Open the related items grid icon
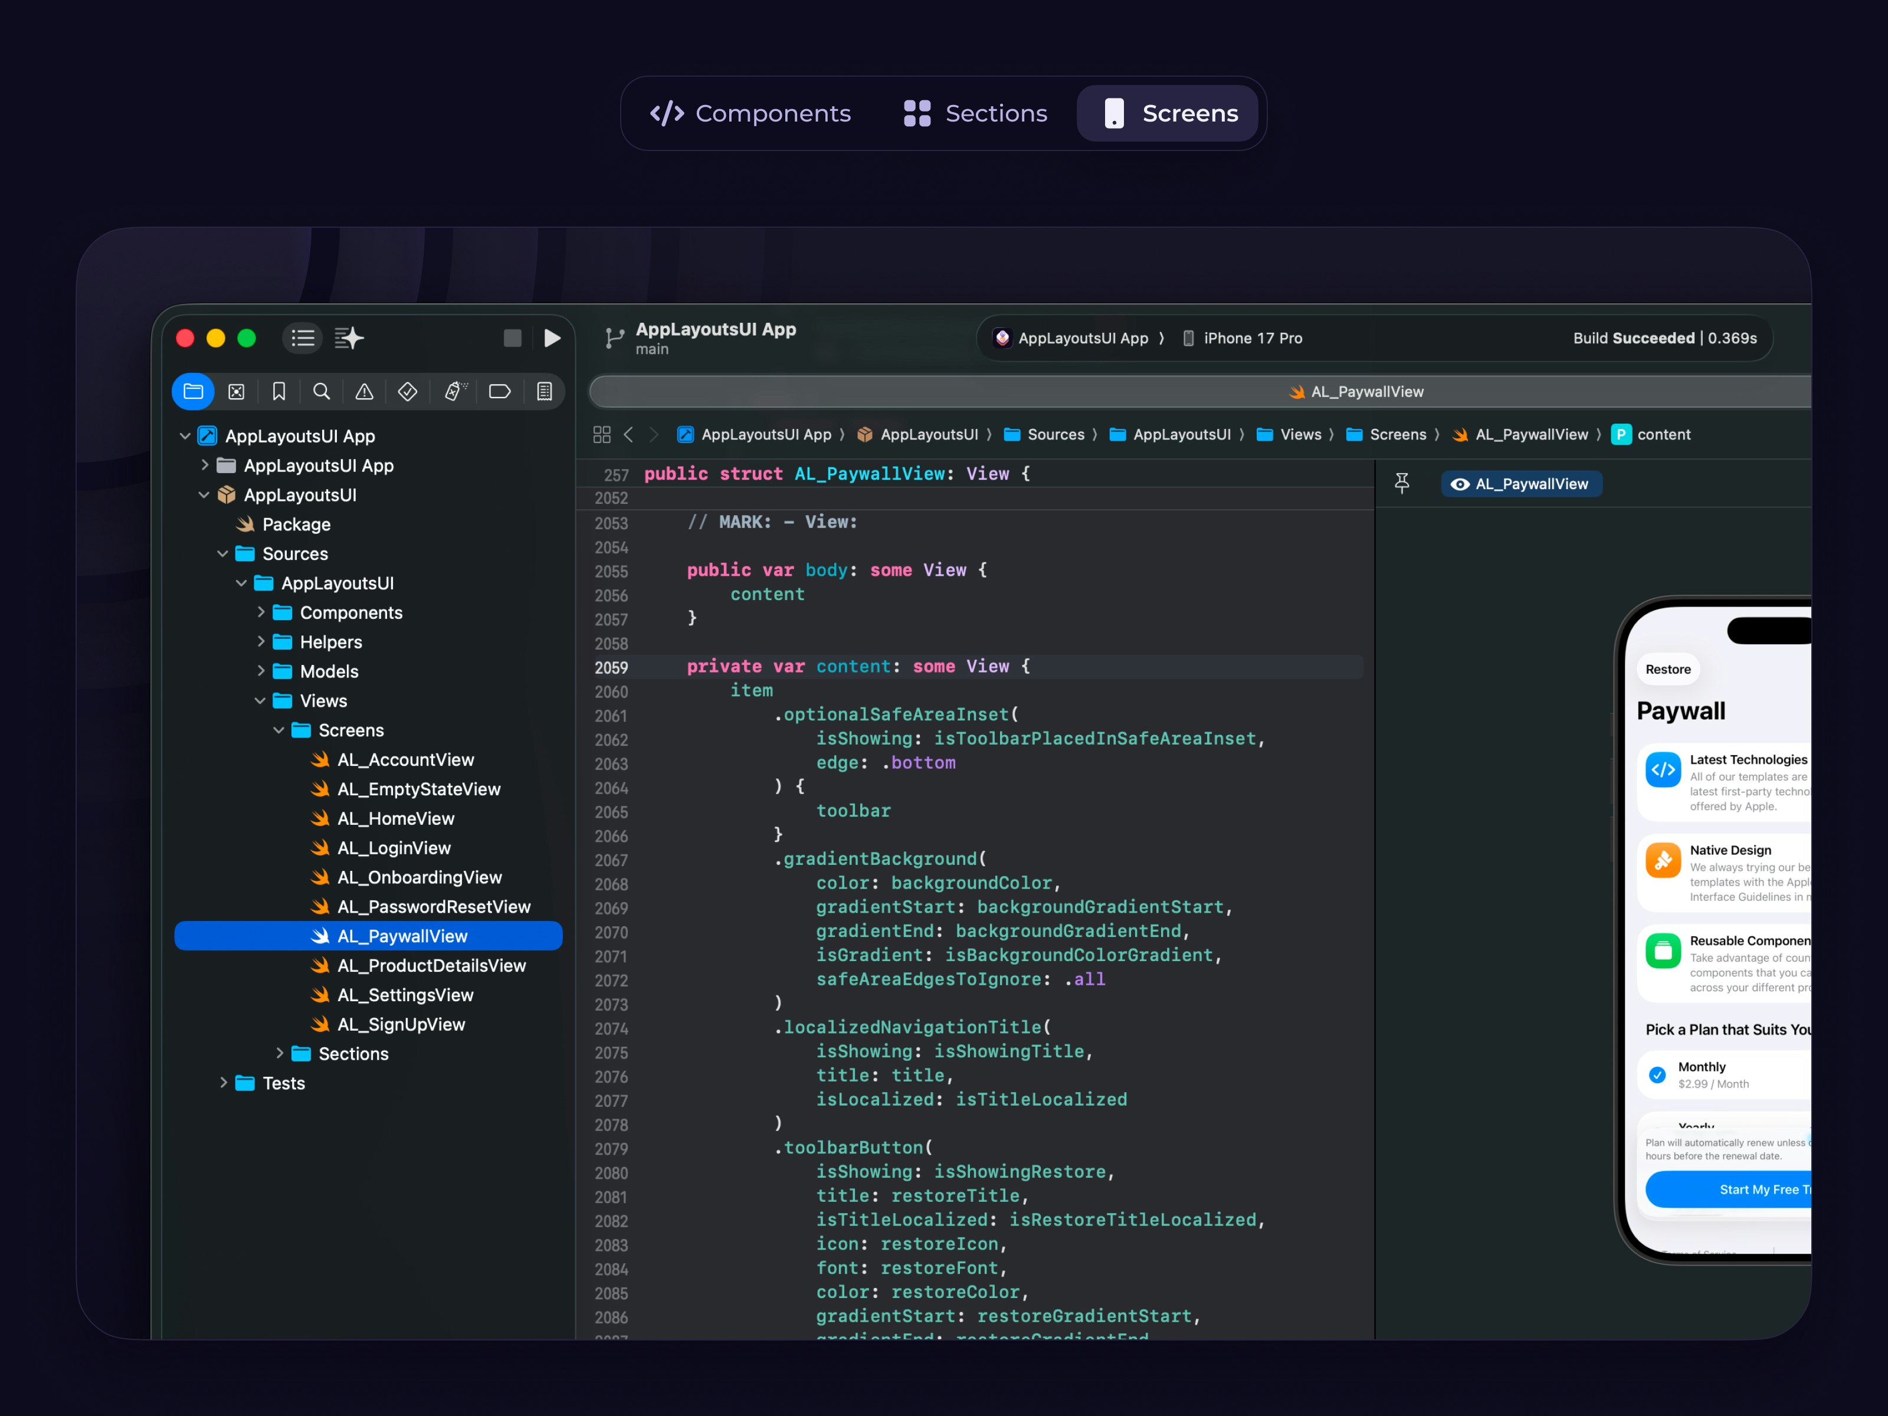 pos(602,434)
